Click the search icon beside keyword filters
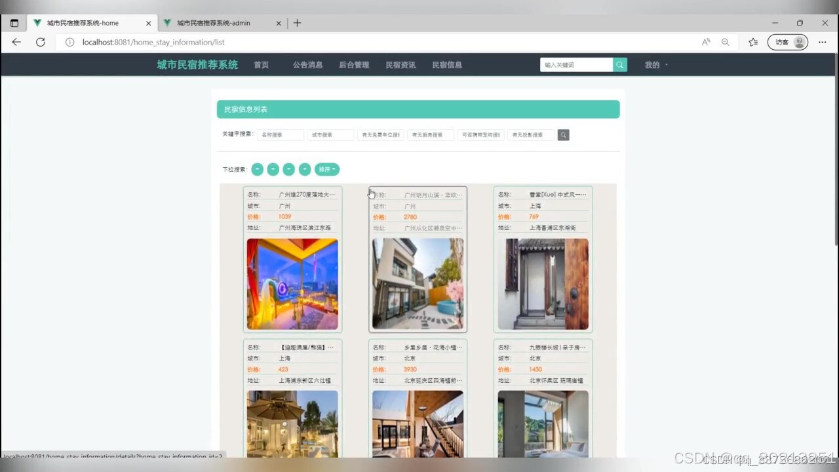Image resolution: width=839 pixels, height=472 pixels. [x=563, y=134]
